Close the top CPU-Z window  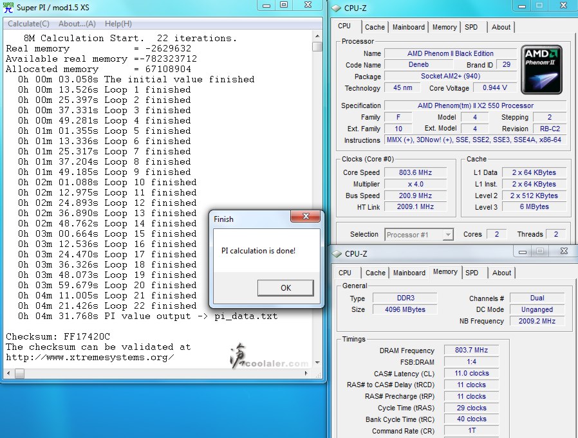click(563, 5)
